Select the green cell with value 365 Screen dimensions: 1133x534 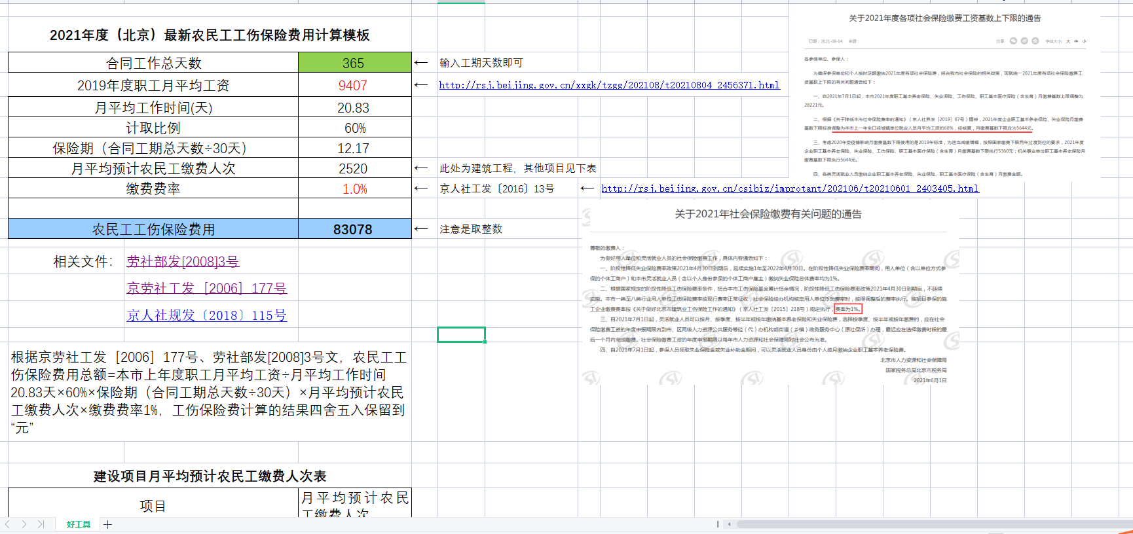354,63
